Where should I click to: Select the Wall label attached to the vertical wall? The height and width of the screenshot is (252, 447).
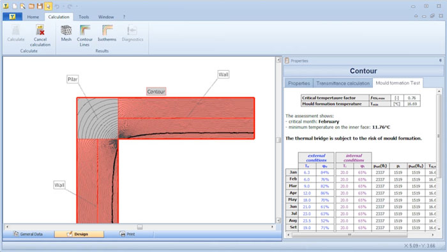(x=59, y=185)
